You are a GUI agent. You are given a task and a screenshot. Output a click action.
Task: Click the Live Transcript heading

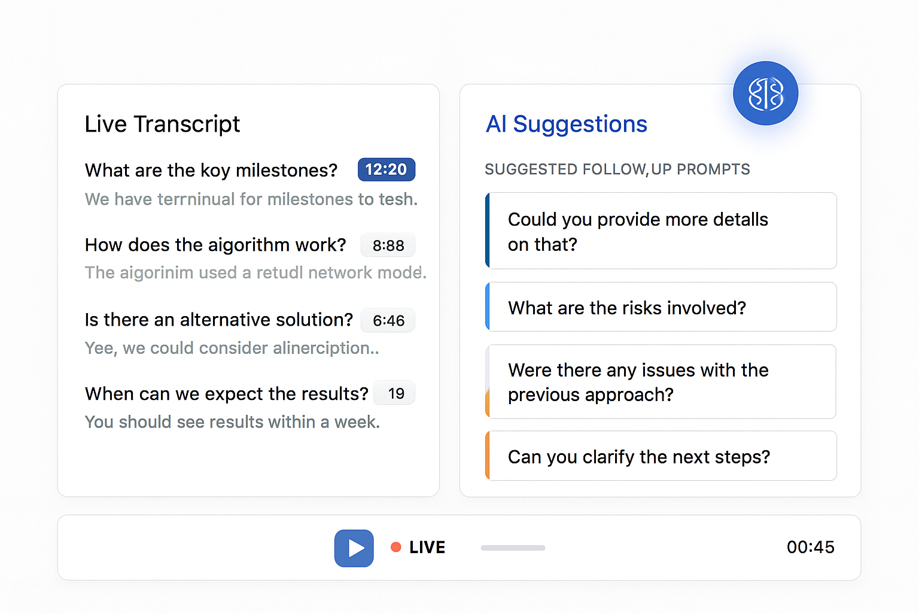tap(162, 125)
